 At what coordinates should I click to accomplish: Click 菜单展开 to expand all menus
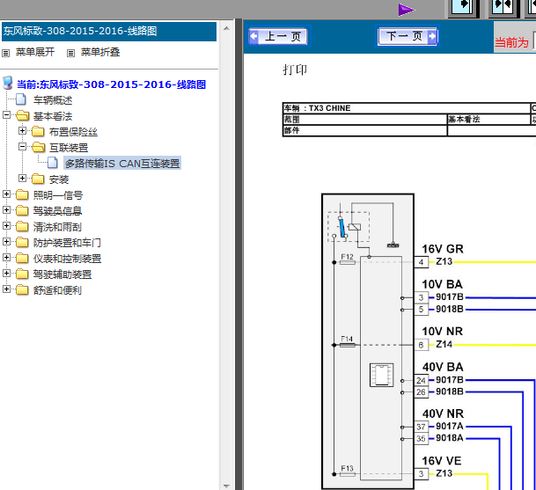pos(35,52)
